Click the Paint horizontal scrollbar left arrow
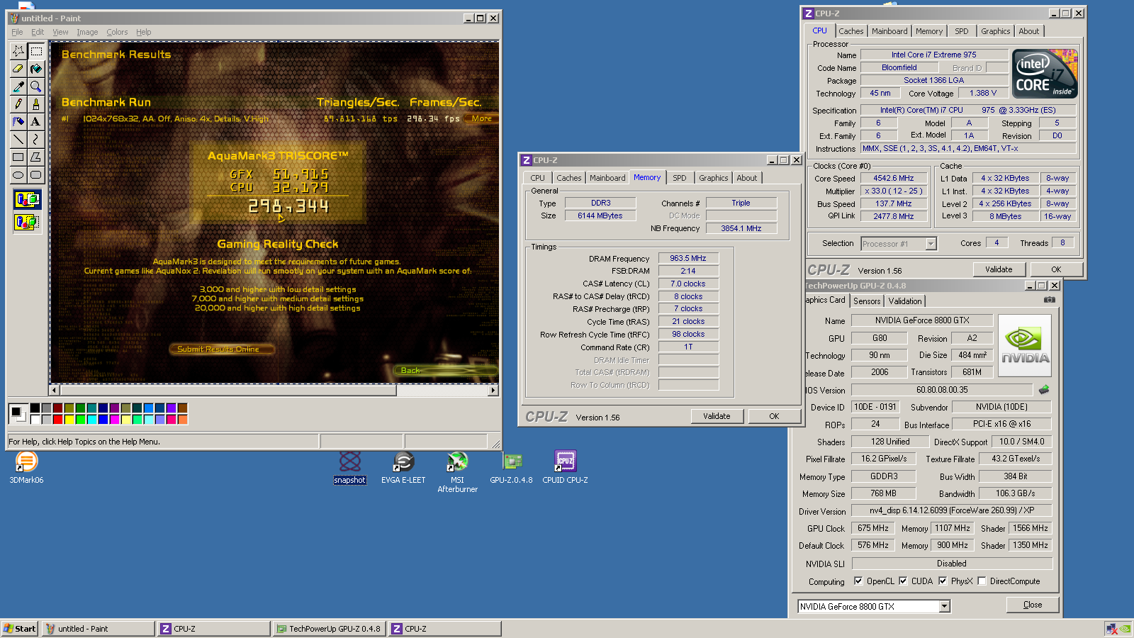The image size is (1134, 638). pyautogui.click(x=55, y=390)
